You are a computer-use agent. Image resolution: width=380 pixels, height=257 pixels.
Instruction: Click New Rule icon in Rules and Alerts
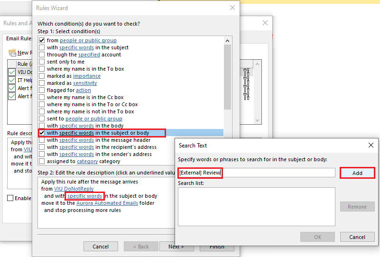(12, 53)
